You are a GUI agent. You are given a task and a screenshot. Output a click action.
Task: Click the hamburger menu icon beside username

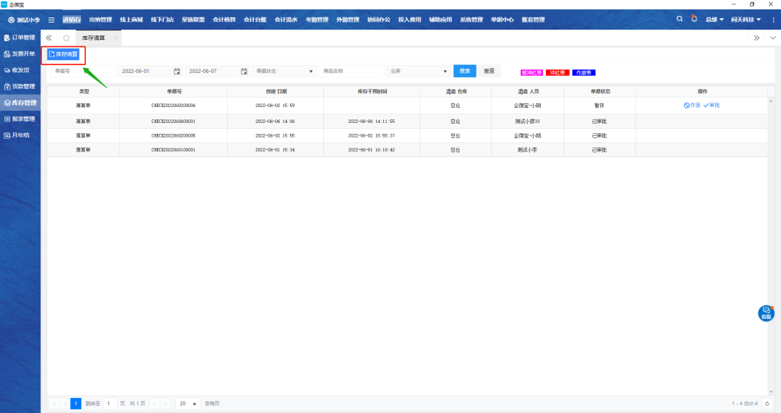(x=51, y=20)
